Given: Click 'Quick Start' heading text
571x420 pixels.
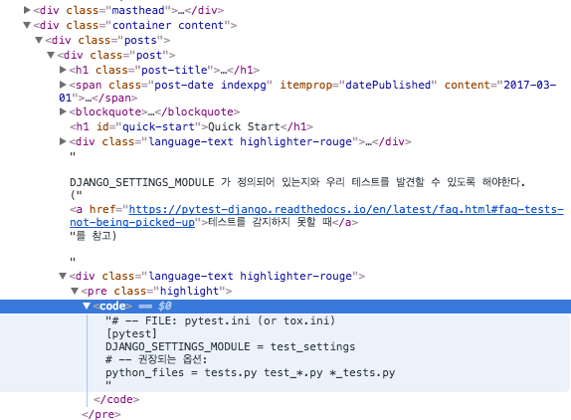Looking at the screenshot, I should pyautogui.click(x=244, y=126).
